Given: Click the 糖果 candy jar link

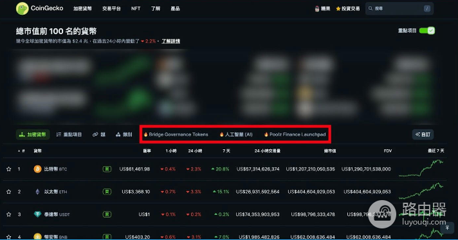Looking at the screenshot, I should pos(323,9).
